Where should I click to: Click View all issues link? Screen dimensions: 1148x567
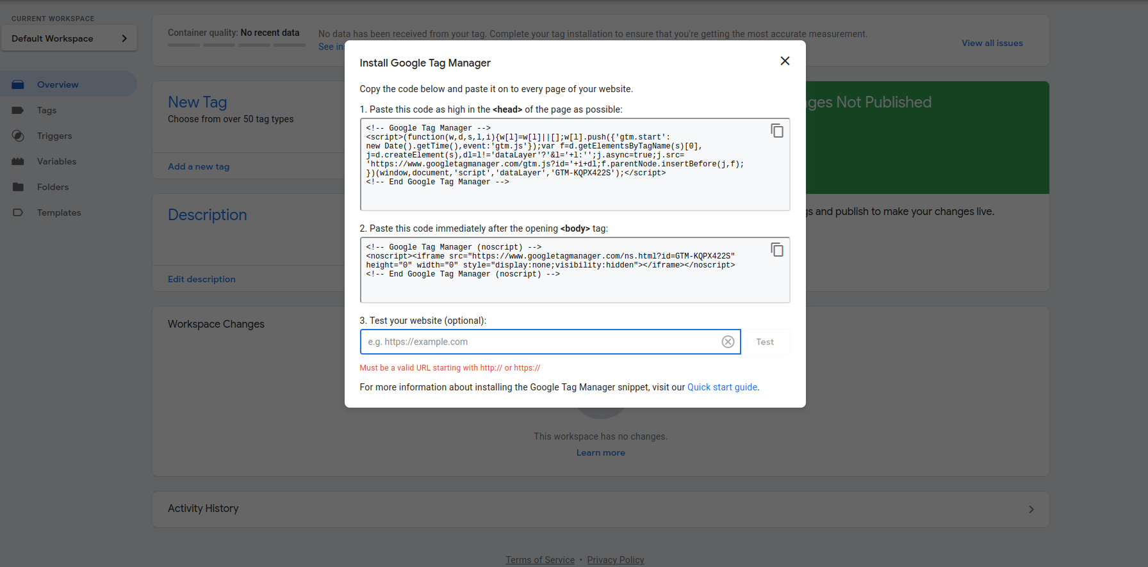click(x=992, y=43)
